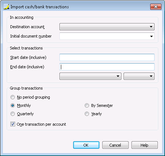Click the dialog title bar text
Viewport: 165px width, 156px height.
[40, 7]
